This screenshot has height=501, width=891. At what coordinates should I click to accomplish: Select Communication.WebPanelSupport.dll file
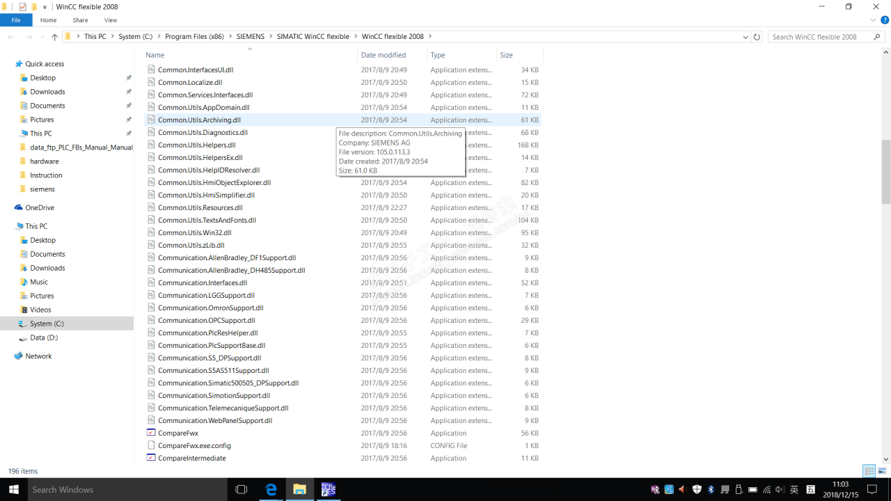(x=214, y=420)
